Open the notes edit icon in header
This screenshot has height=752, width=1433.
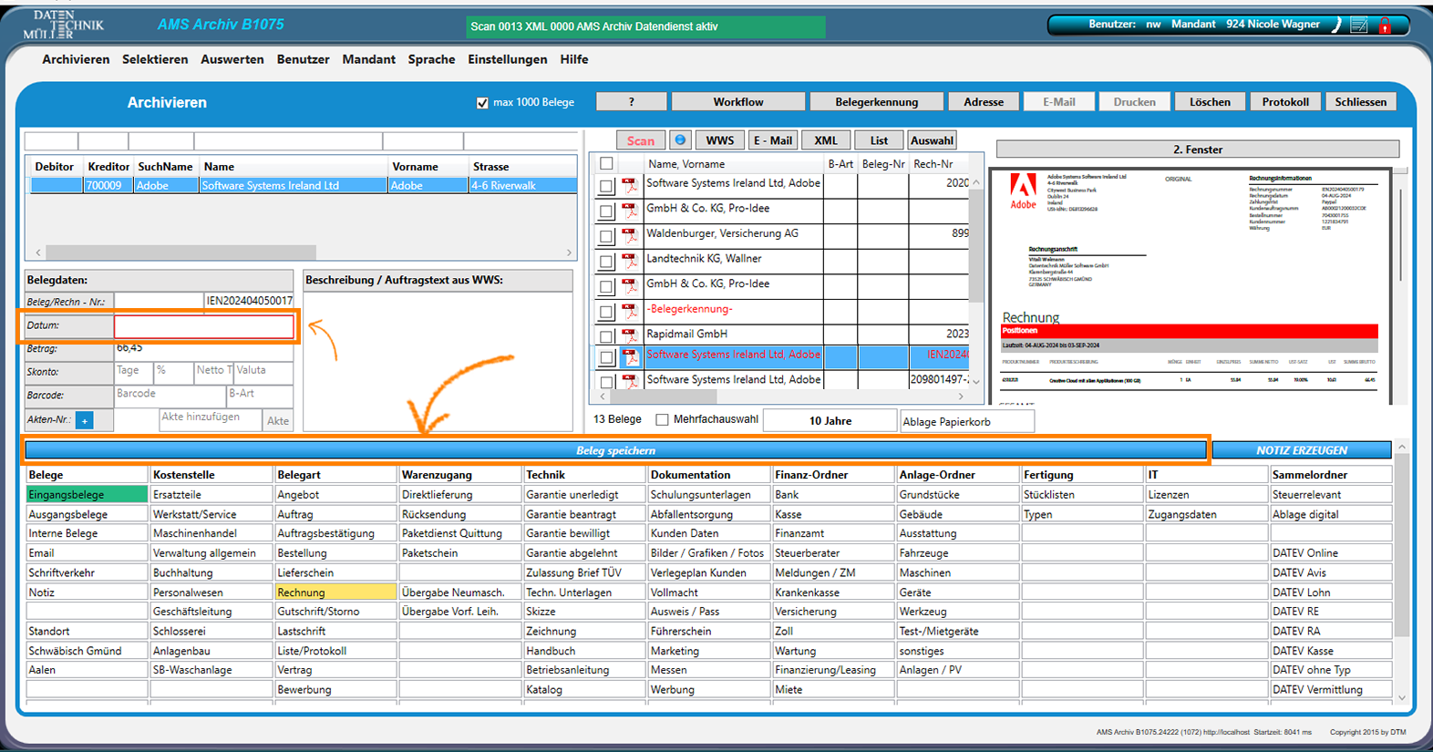click(x=1359, y=26)
